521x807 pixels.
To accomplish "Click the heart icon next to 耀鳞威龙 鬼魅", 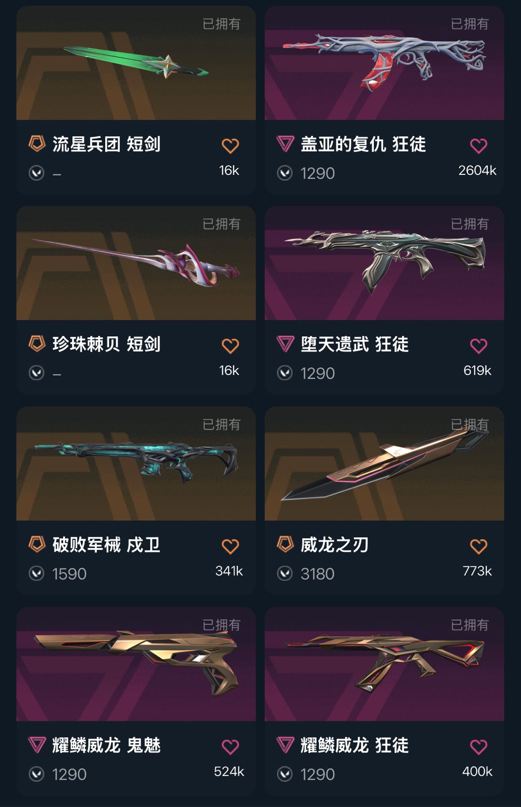I will [230, 747].
